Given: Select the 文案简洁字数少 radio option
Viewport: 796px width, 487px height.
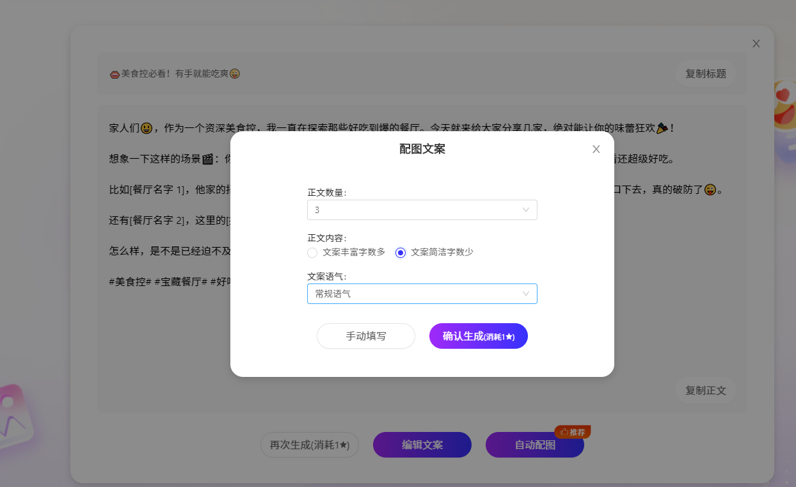Looking at the screenshot, I should point(401,252).
